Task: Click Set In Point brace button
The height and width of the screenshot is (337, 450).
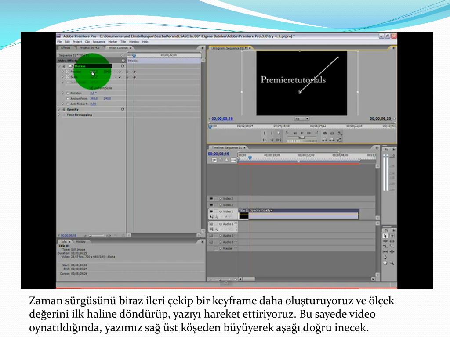Action: tap(264, 133)
